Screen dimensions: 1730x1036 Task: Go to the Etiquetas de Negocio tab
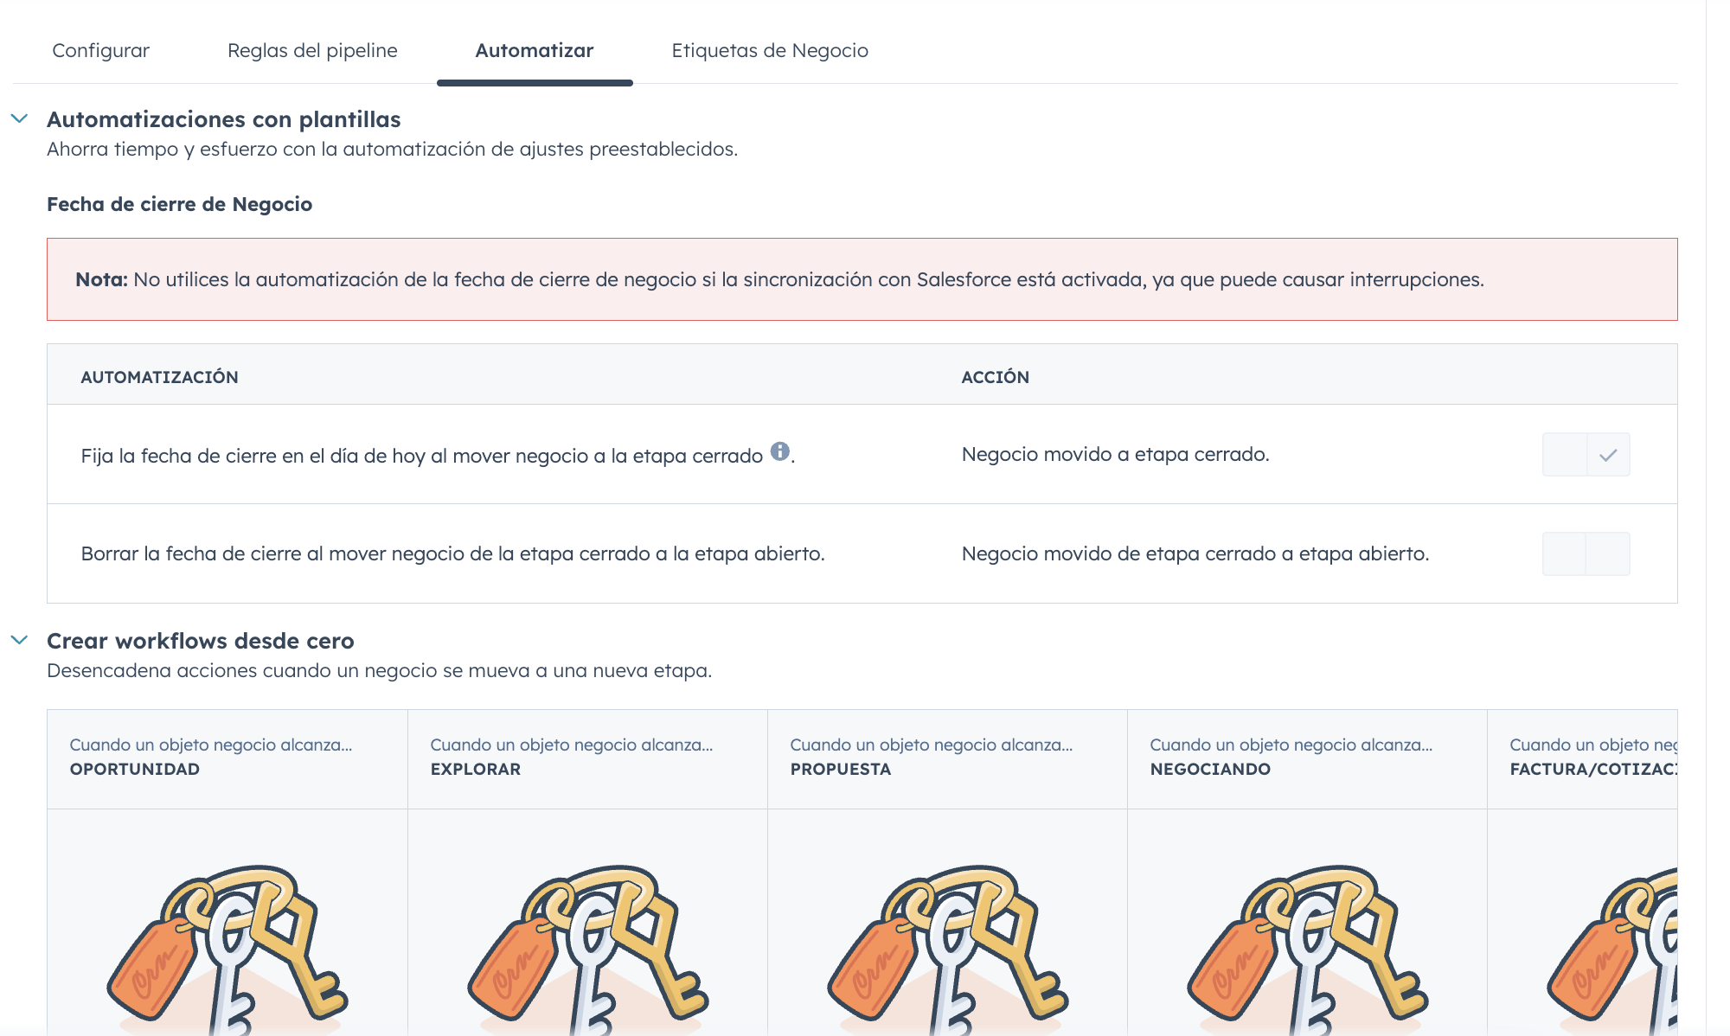[769, 50]
